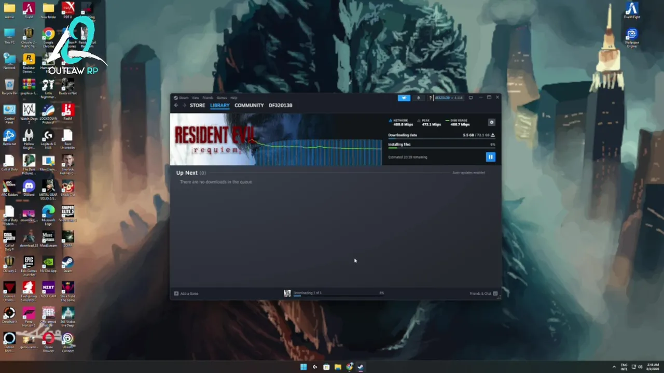Open Steam notifications bell
Viewport: 664px width, 373px height.
click(419, 97)
